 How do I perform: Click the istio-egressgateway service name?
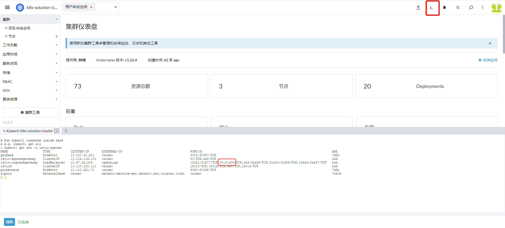(18, 159)
